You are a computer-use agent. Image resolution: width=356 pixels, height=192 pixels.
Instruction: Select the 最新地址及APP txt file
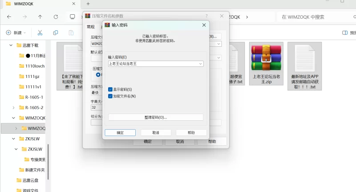pos(305,66)
